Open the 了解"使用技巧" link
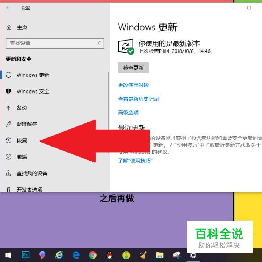 coord(135,161)
